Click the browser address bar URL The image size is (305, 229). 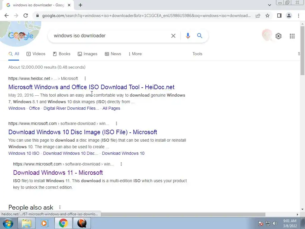[x=146, y=16]
